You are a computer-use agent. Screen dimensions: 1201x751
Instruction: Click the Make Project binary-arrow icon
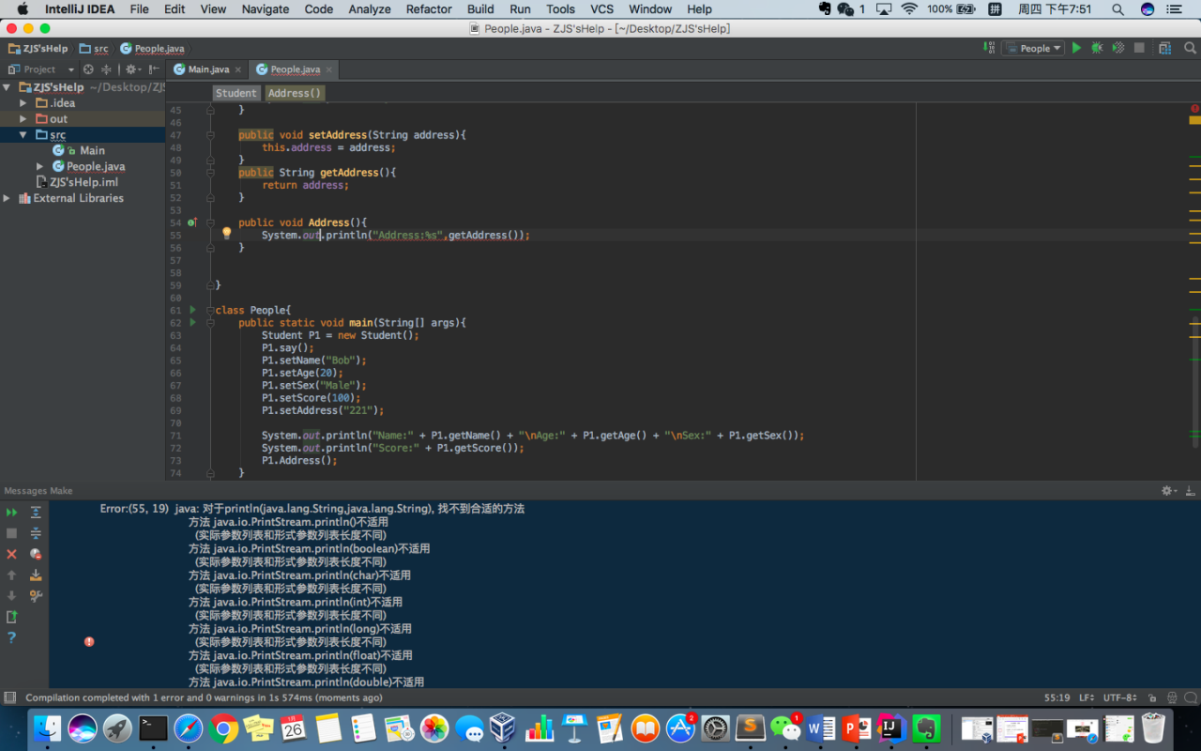click(988, 48)
